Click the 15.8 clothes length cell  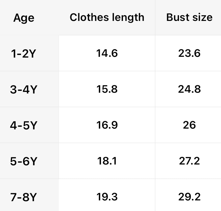[107, 89]
